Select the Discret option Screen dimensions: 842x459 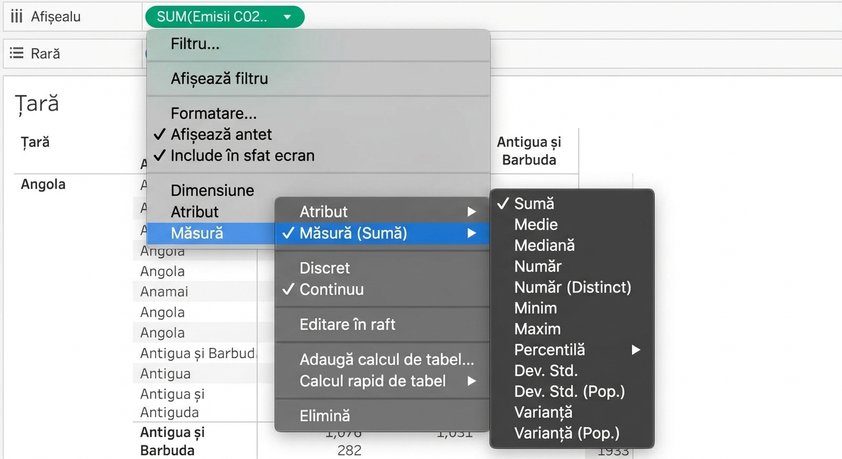pos(382,268)
